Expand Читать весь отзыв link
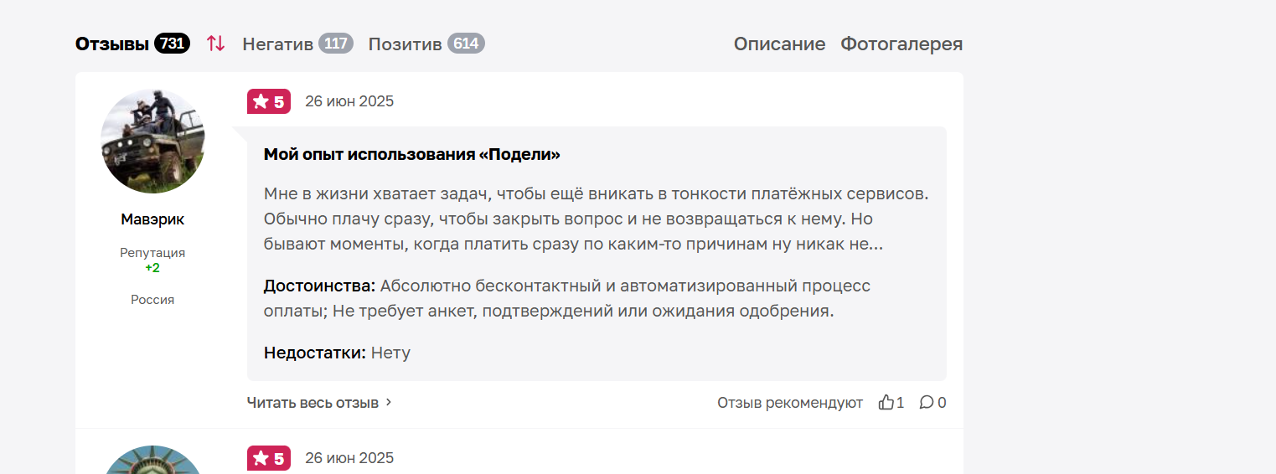The width and height of the screenshot is (1276, 474). pos(319,403)
